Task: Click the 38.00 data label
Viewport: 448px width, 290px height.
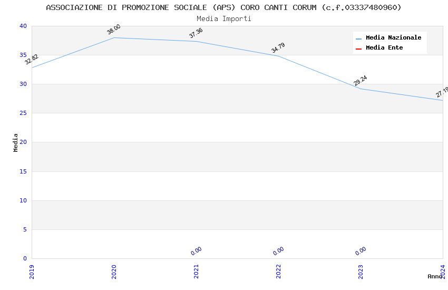Action: point(114,30)
